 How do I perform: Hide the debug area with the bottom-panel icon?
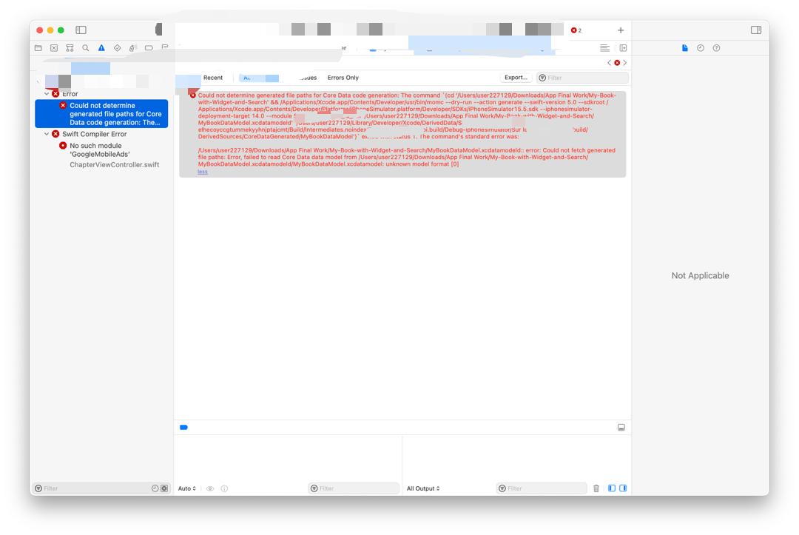click(621, 427)
